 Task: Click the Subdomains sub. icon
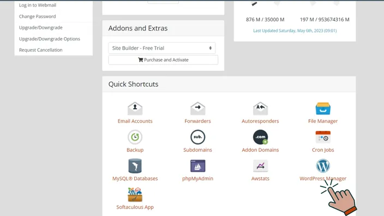coord(197,137)
